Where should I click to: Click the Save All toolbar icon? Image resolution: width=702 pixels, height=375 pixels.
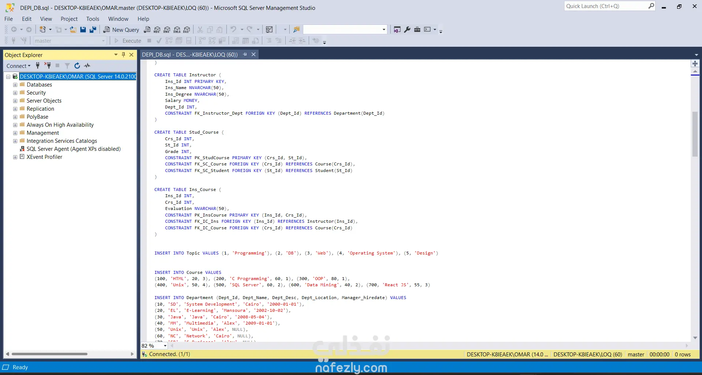(x=93, y=30)
